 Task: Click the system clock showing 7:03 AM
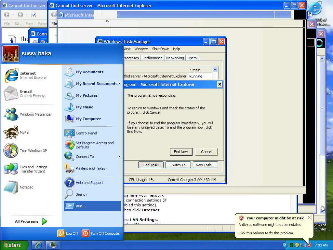(x=321, y=245)
